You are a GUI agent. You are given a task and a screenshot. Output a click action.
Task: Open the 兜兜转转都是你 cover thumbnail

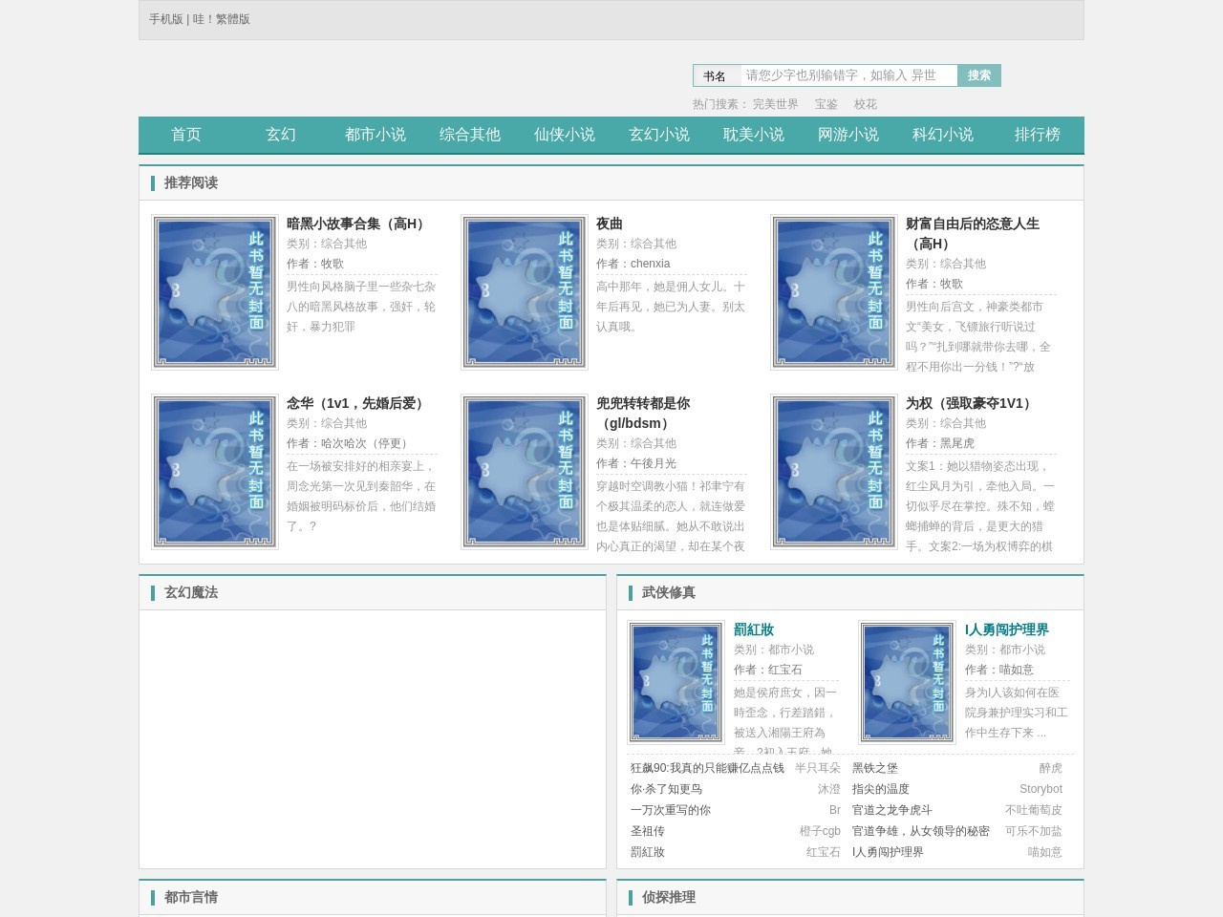[524, 472]
